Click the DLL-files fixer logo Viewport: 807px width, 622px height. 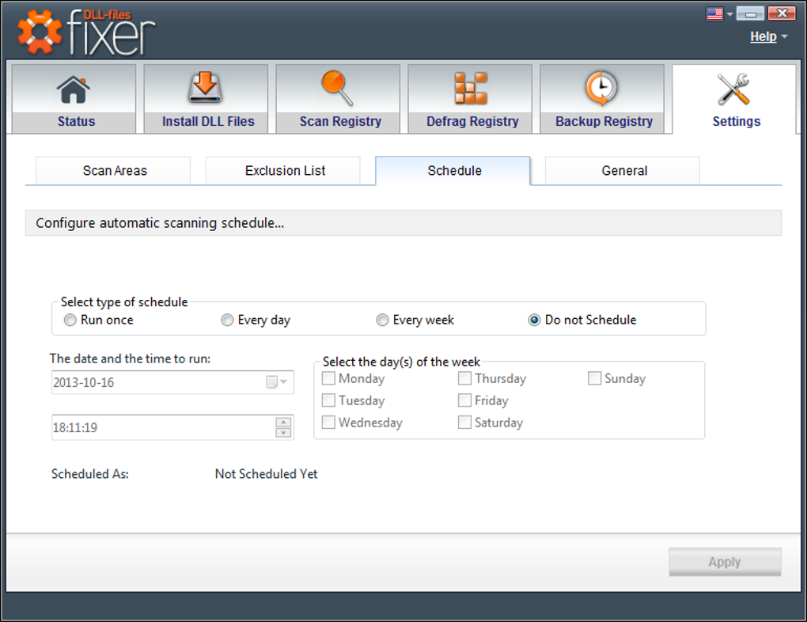click(x=85, y=31)
